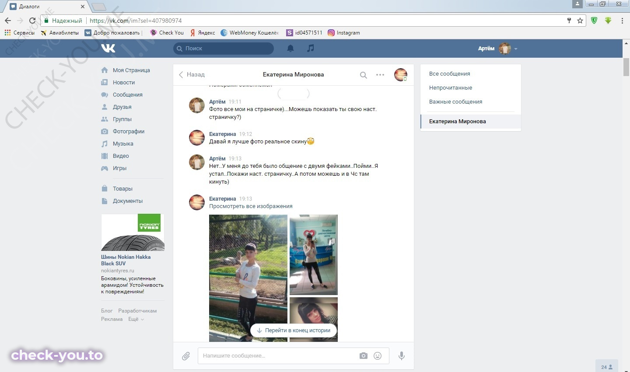
Task: Open Блог footer link
Action: (107, 311)
